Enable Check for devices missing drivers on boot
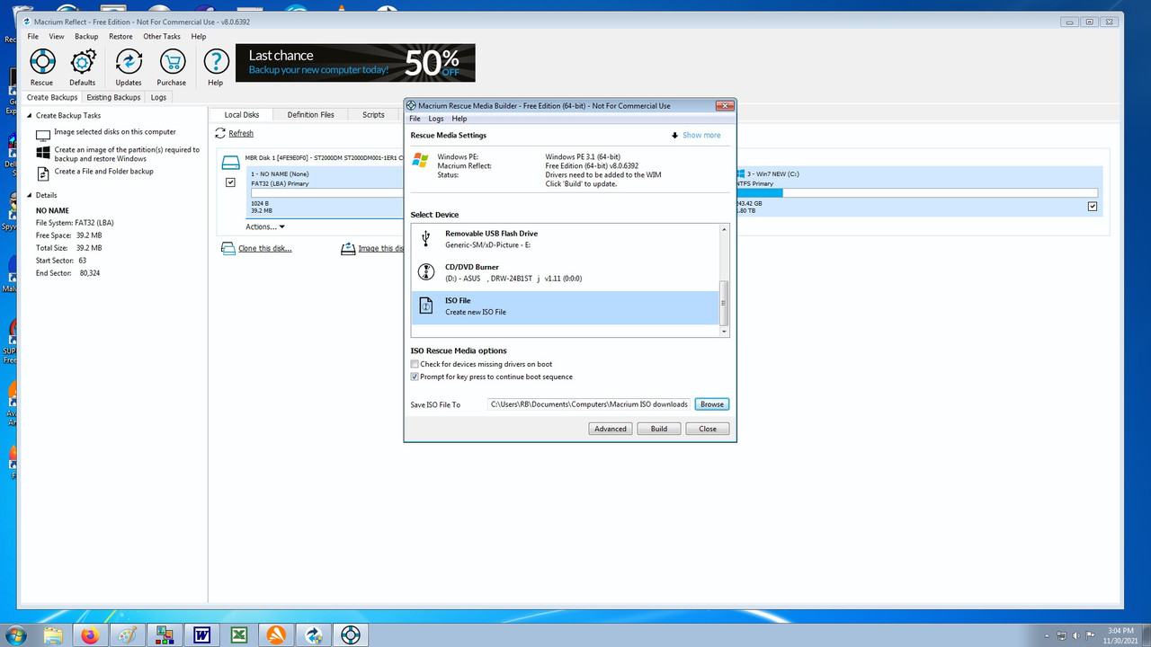 (415, 364)
